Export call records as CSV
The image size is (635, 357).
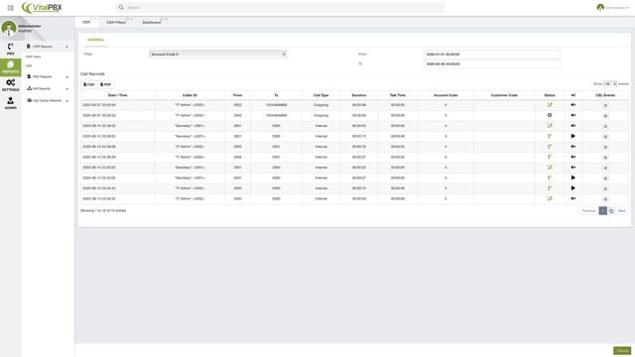[x=89, y=84]
